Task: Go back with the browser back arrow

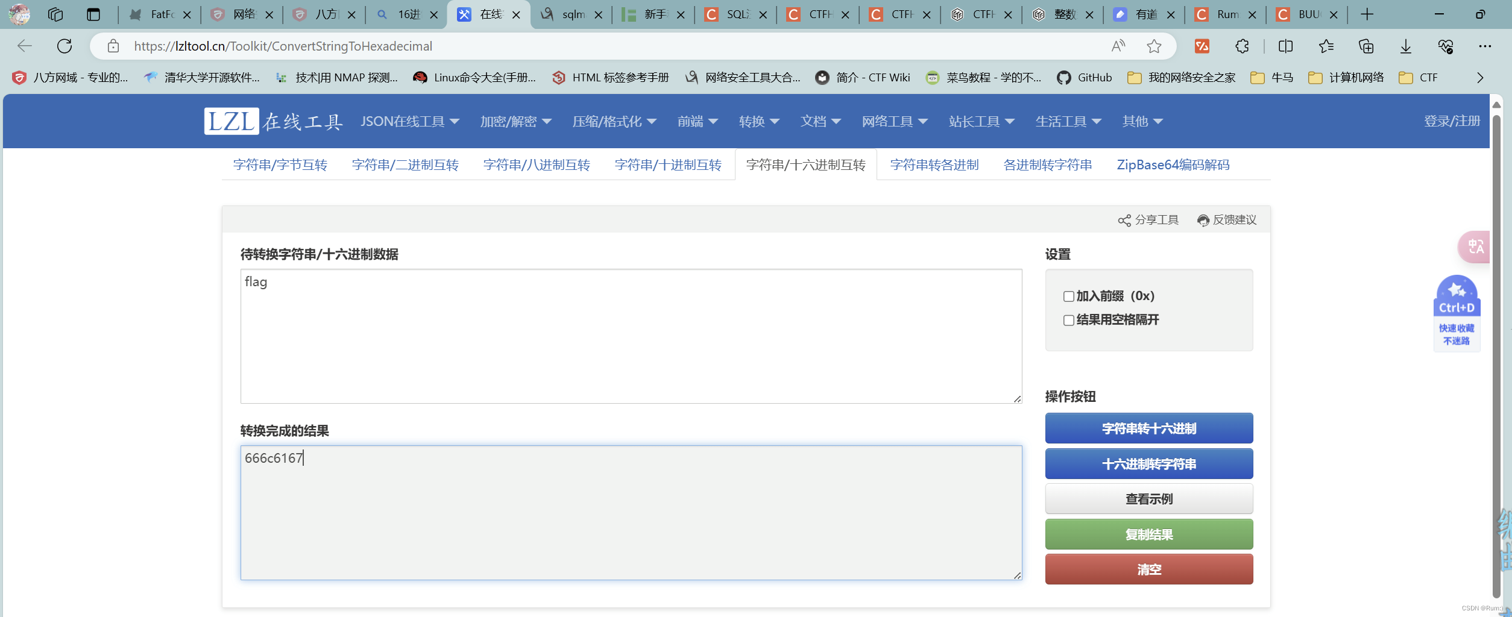Action: coord(25,46)
